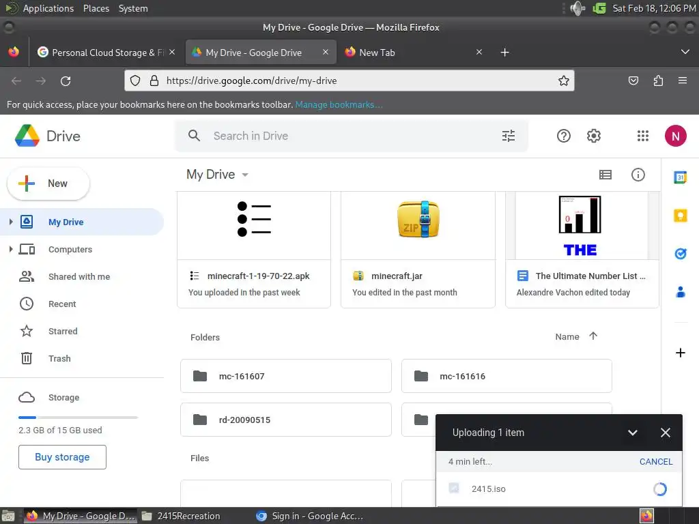Click Manage bookmarks link
The height and width of the screenshot is (524, 699).
pyautogui.click(x=339, y=104)
